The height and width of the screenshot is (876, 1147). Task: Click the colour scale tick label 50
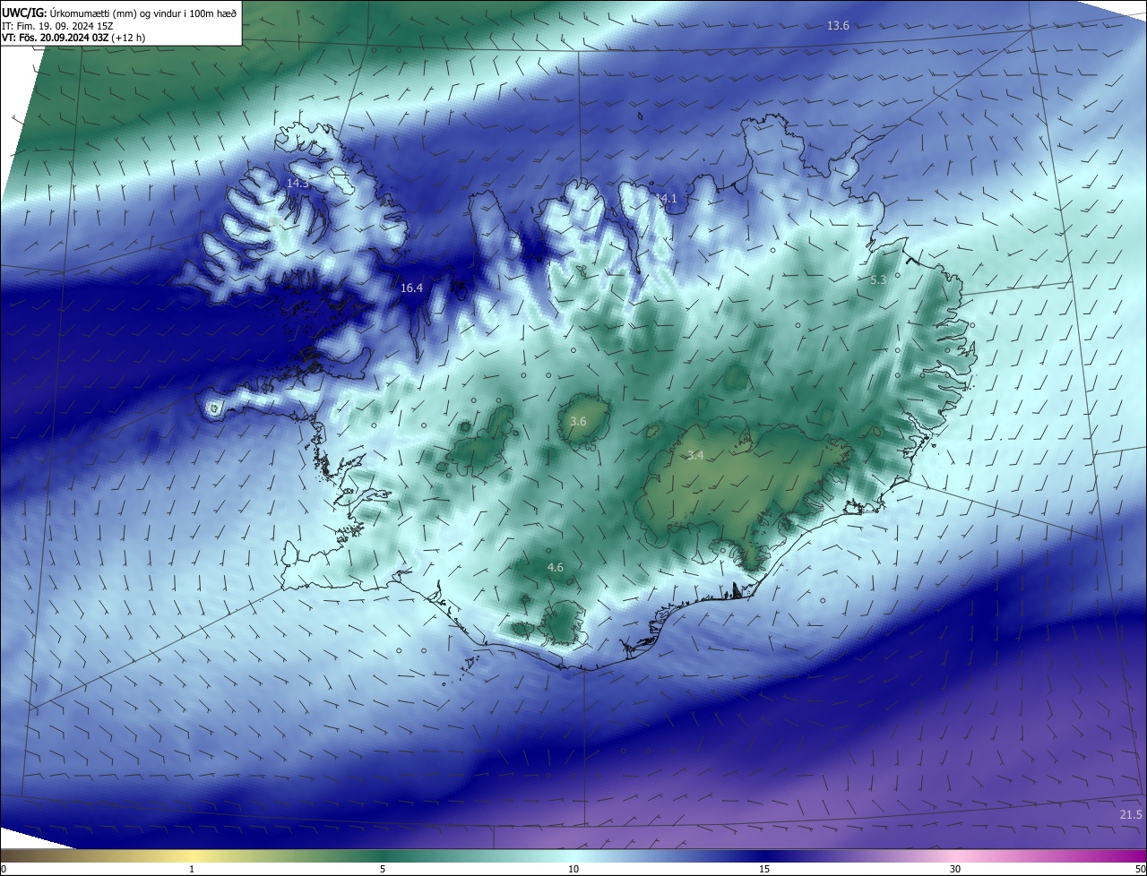click(1141, 869)
